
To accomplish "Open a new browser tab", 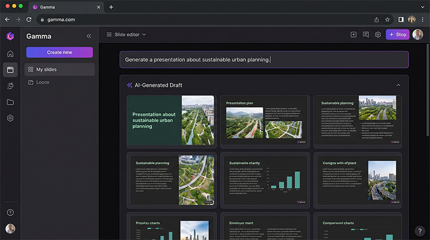I will tap(111, 7).
